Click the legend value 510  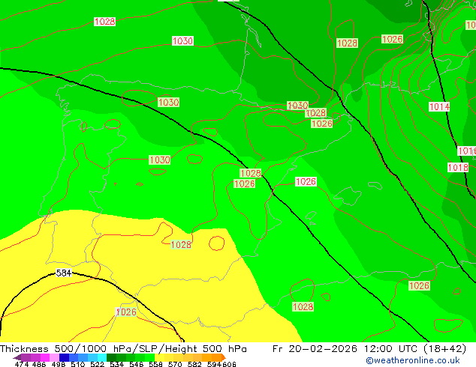(78, 364)
